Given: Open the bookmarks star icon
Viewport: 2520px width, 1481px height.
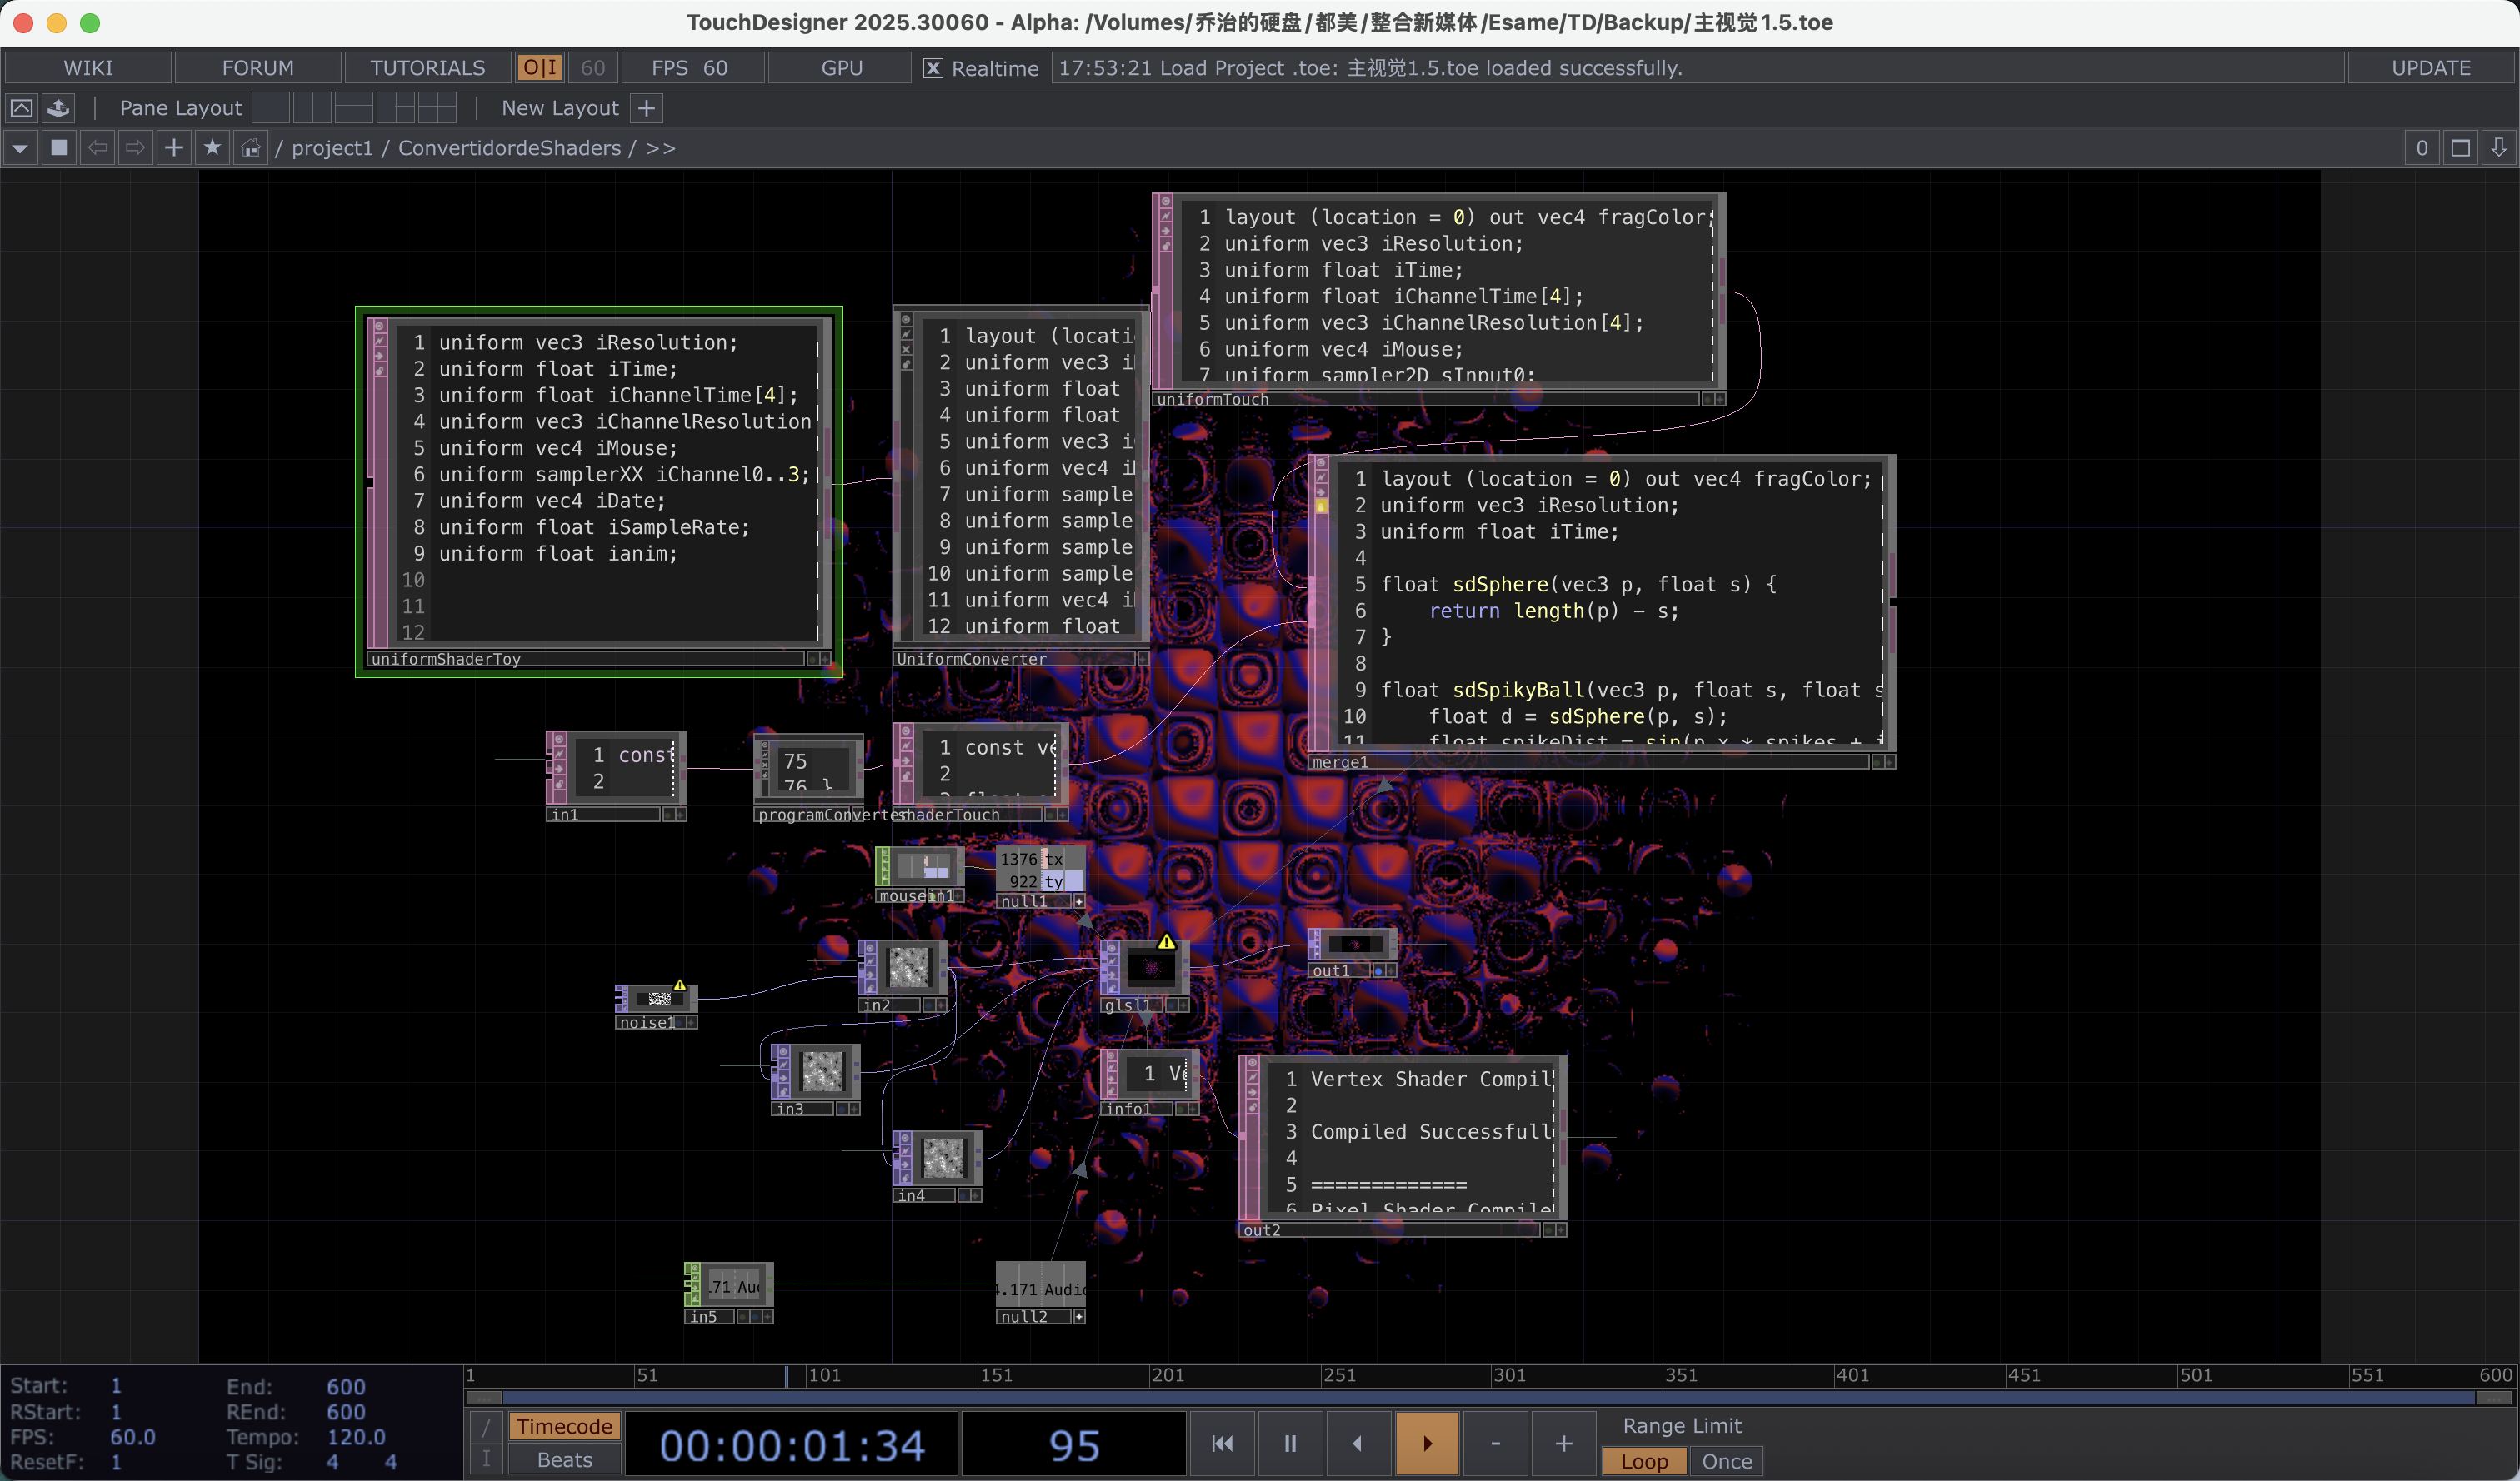Looking at the screenshot, I should pos(212,148).
